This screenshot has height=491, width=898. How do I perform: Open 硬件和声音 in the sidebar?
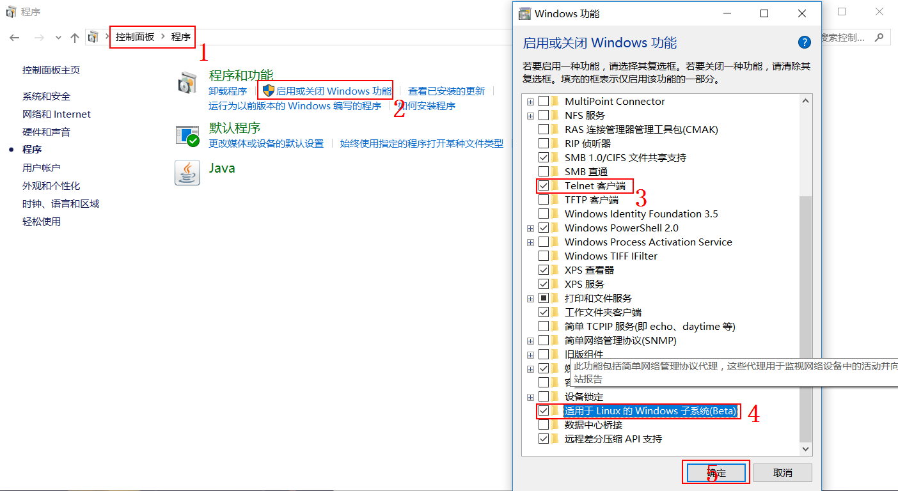click(x=46, y=132)
